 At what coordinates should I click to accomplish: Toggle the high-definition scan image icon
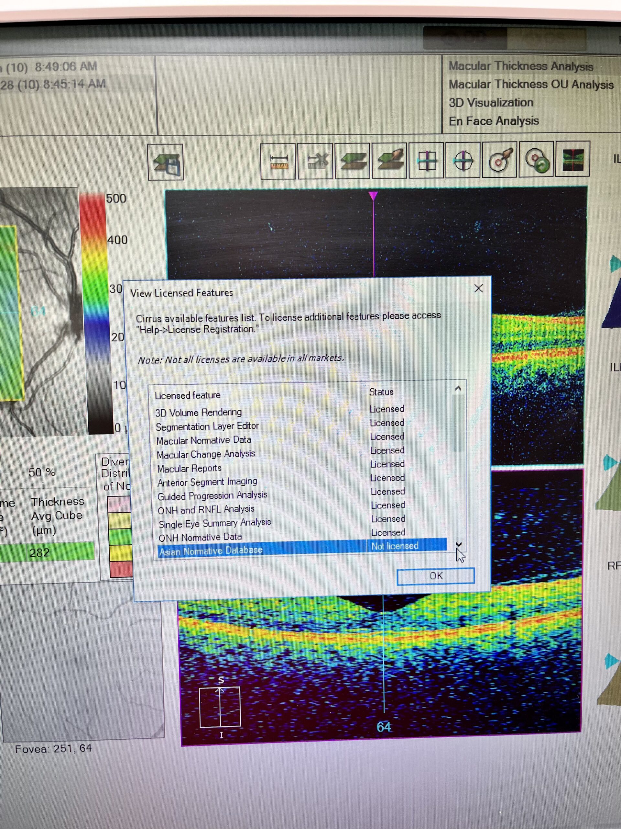coord(573,159)
